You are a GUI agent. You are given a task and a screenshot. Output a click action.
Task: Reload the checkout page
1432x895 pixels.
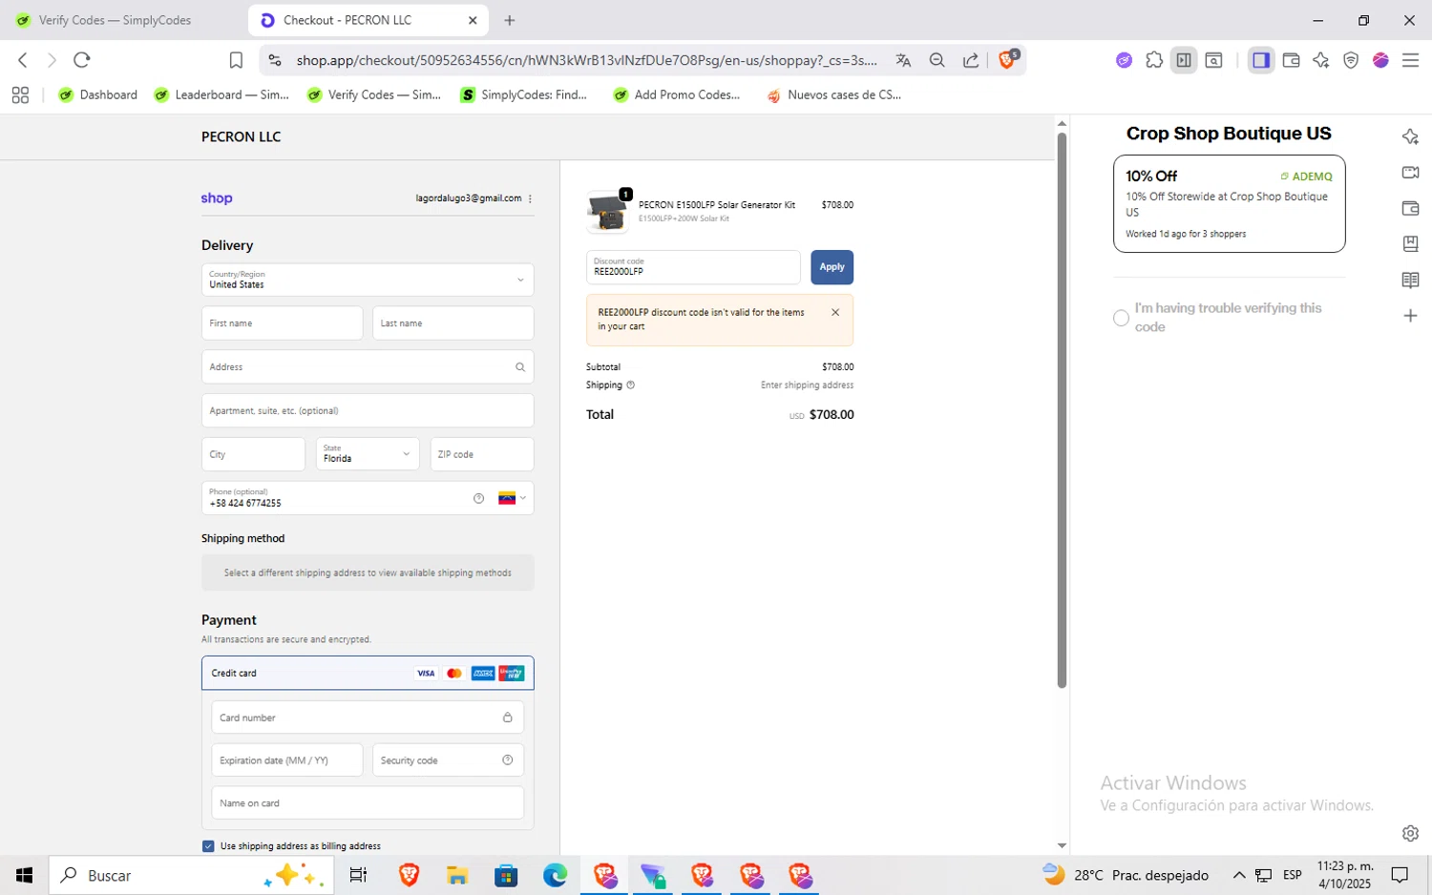(x=82, y=60)
